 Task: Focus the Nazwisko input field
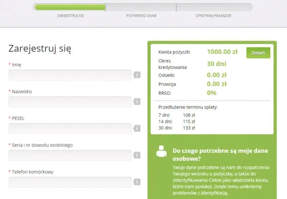point(70,101)
